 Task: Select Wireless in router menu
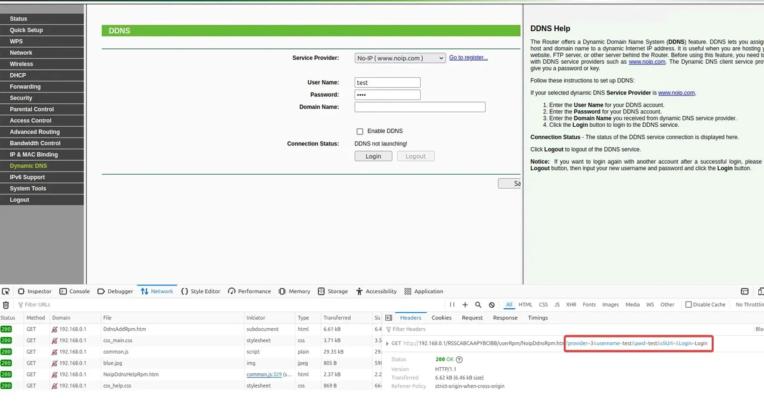click(x=42, y=64)
